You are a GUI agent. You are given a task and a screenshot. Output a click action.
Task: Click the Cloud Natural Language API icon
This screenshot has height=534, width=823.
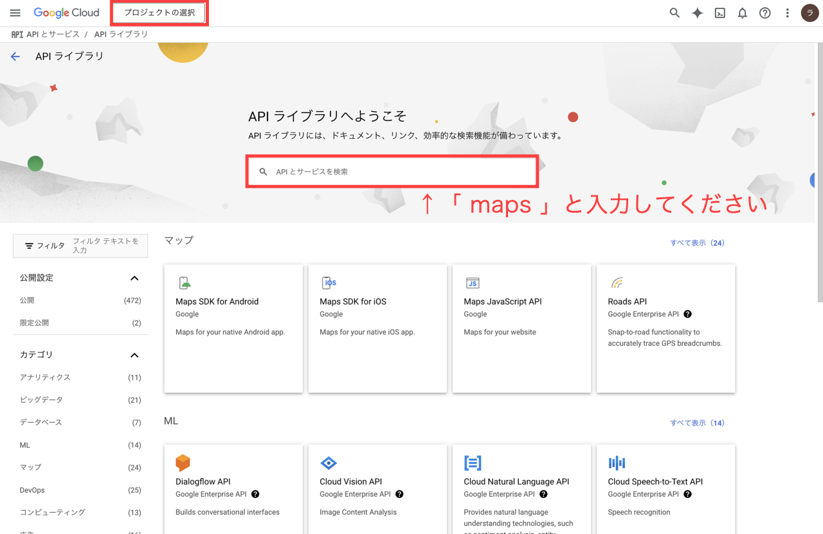pyautogui.click(x=473, y=463)
